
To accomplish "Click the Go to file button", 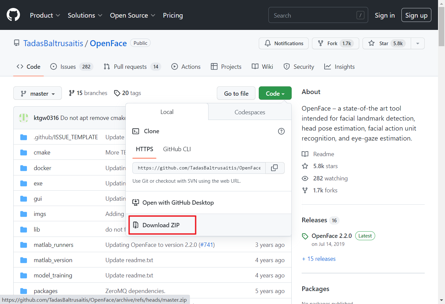I will click(x=236, y=93).
